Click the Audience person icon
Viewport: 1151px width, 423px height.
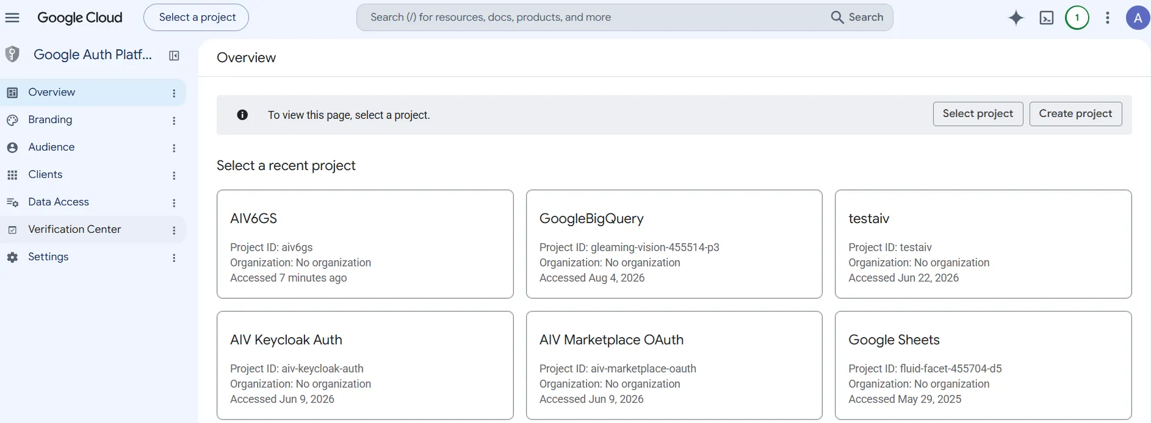12,148
